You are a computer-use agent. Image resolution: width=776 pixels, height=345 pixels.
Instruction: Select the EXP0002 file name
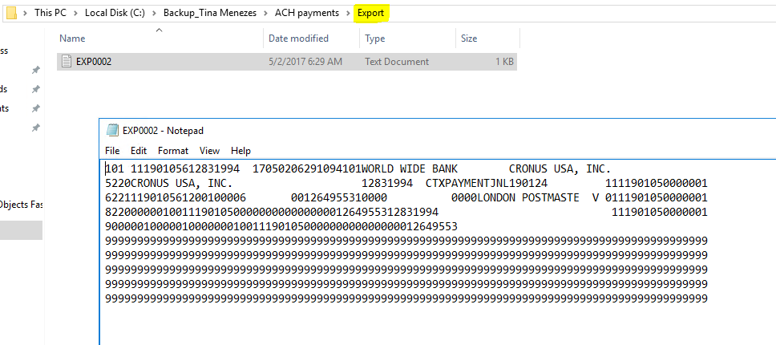pos(94,62)
